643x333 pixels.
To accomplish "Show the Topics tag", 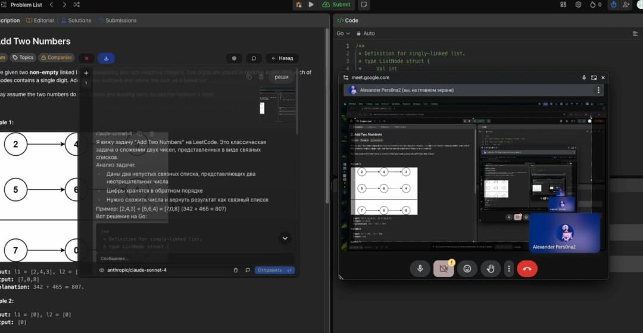I will click(23, 58).
